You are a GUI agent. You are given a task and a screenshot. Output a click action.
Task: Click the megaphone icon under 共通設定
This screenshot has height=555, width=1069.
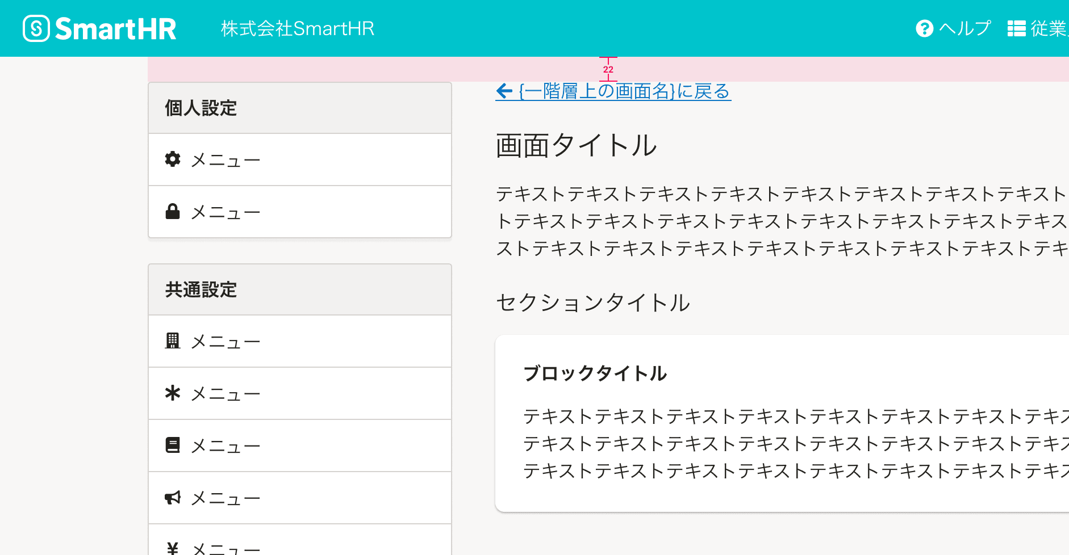[x=173, y=497]
